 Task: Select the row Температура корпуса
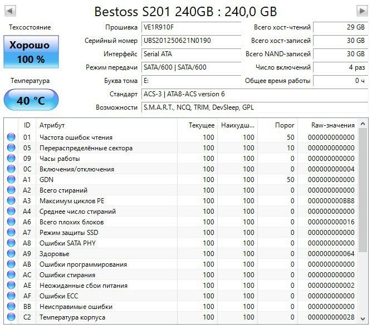click(181, 317)
